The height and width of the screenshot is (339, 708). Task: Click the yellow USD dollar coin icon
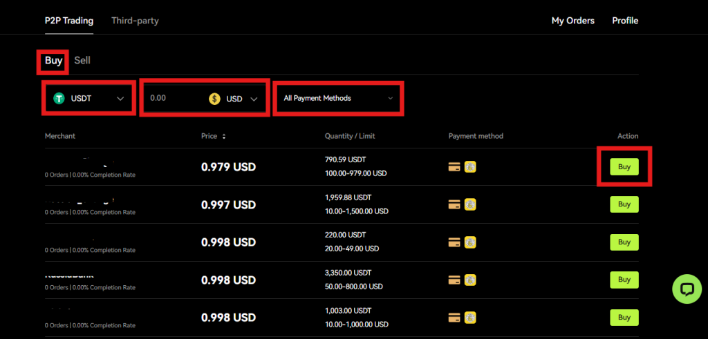click(214, 99)
